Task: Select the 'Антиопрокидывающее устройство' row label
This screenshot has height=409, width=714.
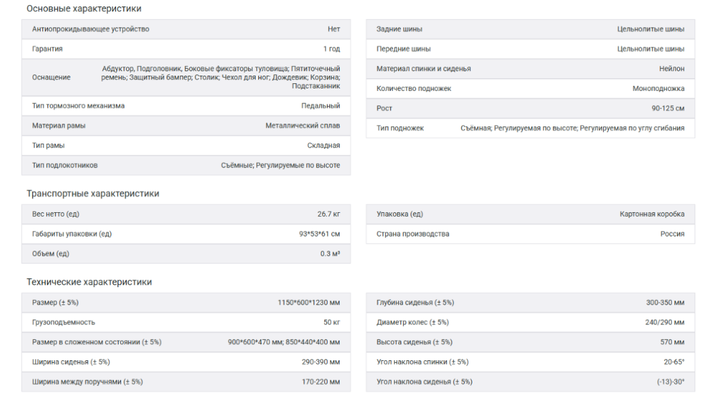Action: coord(90,29)
